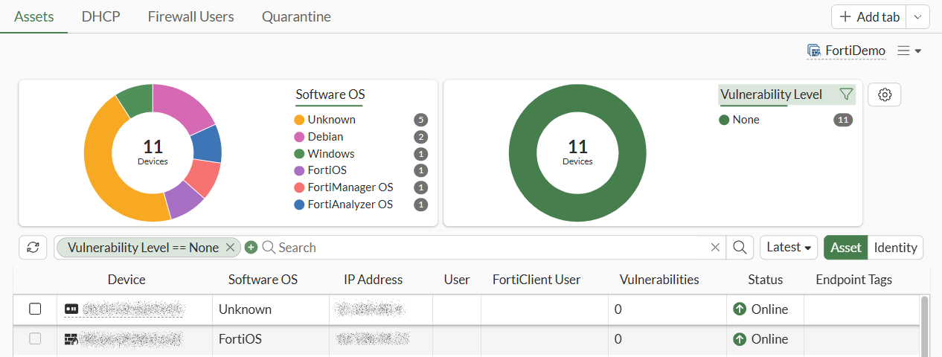This screenshot has width=942, height=357.
Task: Switch to the DHCP tab
Action: point(100,16)
